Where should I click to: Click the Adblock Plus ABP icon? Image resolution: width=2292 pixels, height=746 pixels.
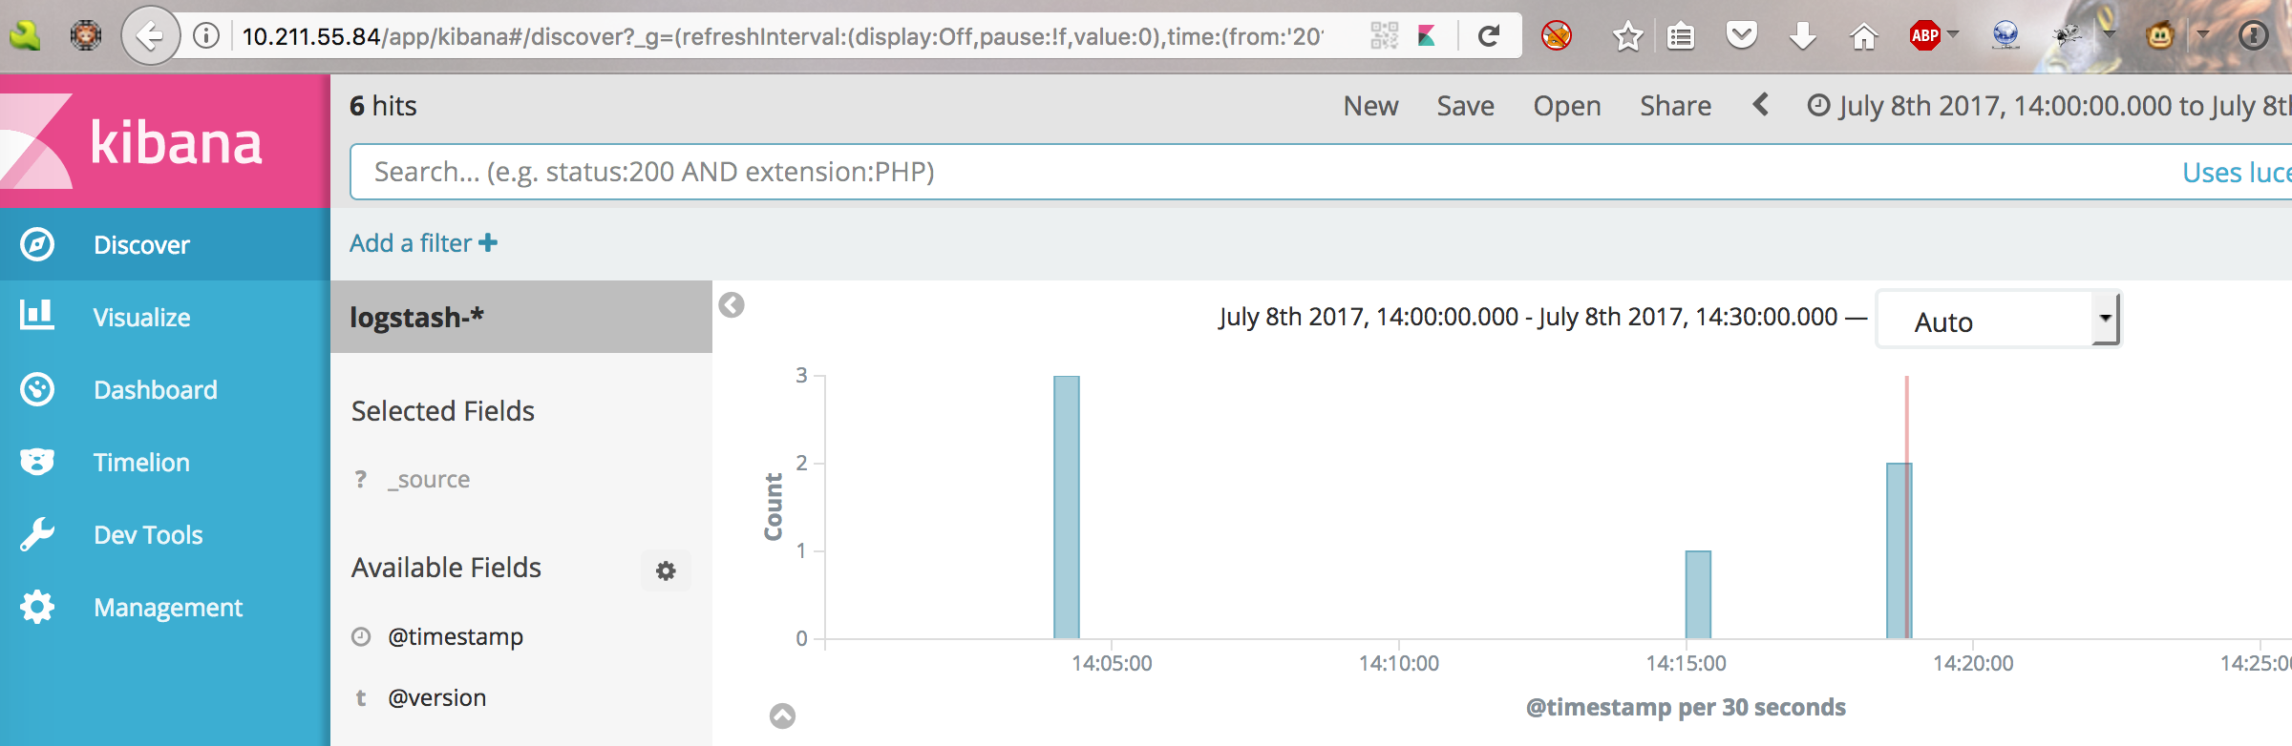(x=1924, y=36)
